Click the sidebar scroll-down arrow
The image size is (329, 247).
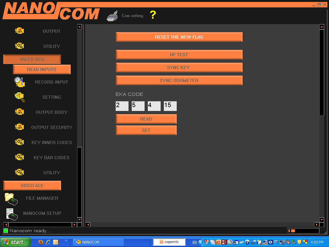[79, 219]
